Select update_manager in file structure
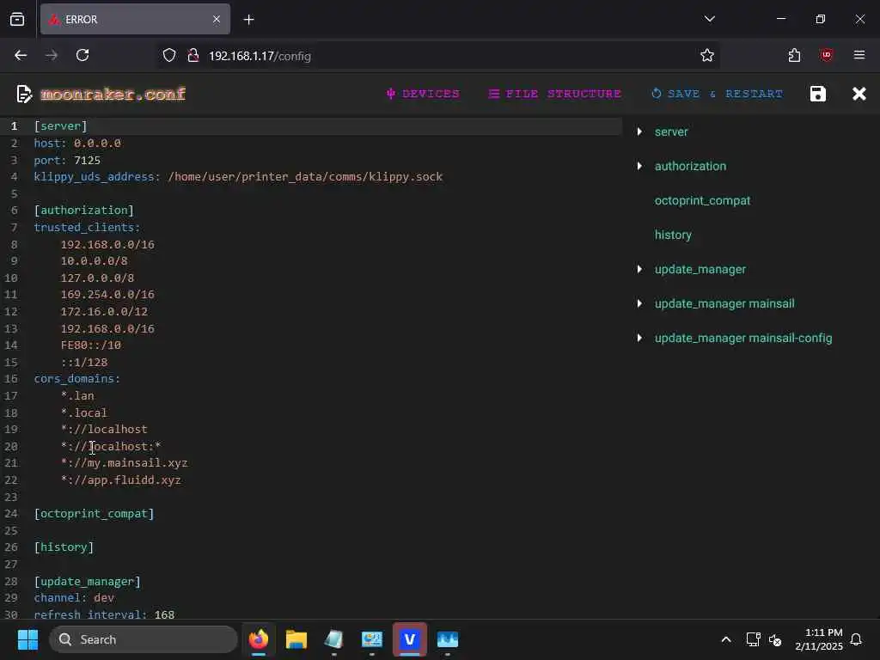The image size is (880, 660). tap(700, 269)
